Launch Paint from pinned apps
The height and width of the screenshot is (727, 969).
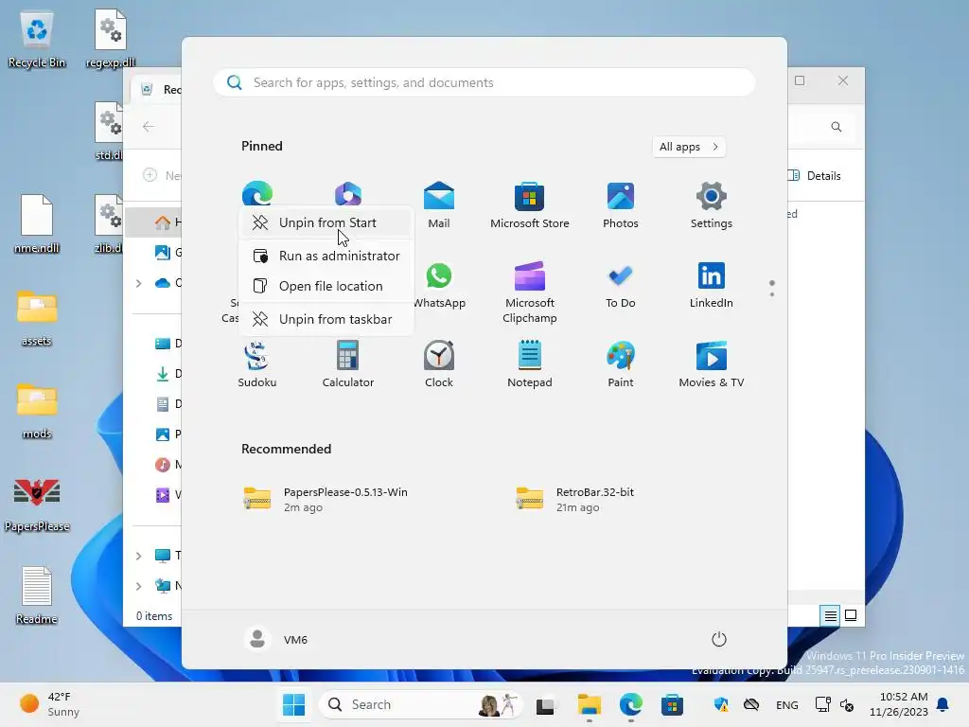click(x=621, y=364)
